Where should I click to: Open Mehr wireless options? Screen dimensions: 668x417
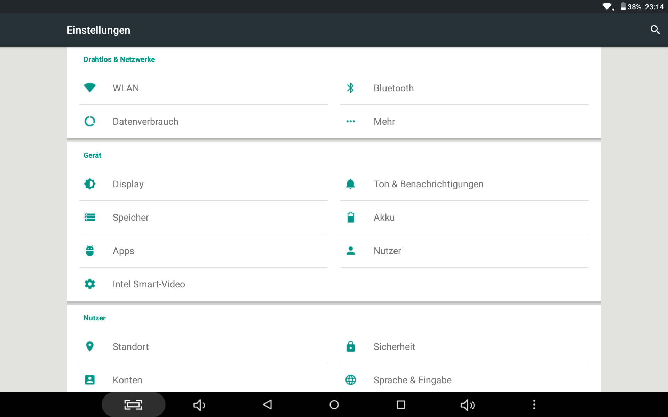(384, 122)
